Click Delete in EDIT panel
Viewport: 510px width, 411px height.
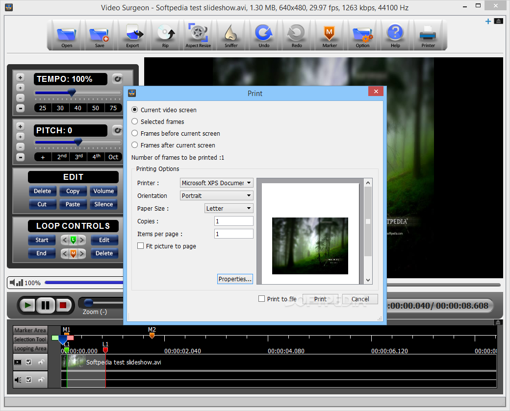point(42,191)
